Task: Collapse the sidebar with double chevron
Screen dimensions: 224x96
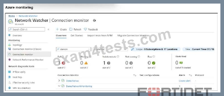Action: [x=48, y=29]
